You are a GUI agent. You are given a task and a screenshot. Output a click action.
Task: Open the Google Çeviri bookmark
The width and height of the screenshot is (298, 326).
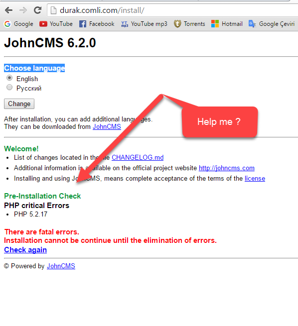coord(272,24)
